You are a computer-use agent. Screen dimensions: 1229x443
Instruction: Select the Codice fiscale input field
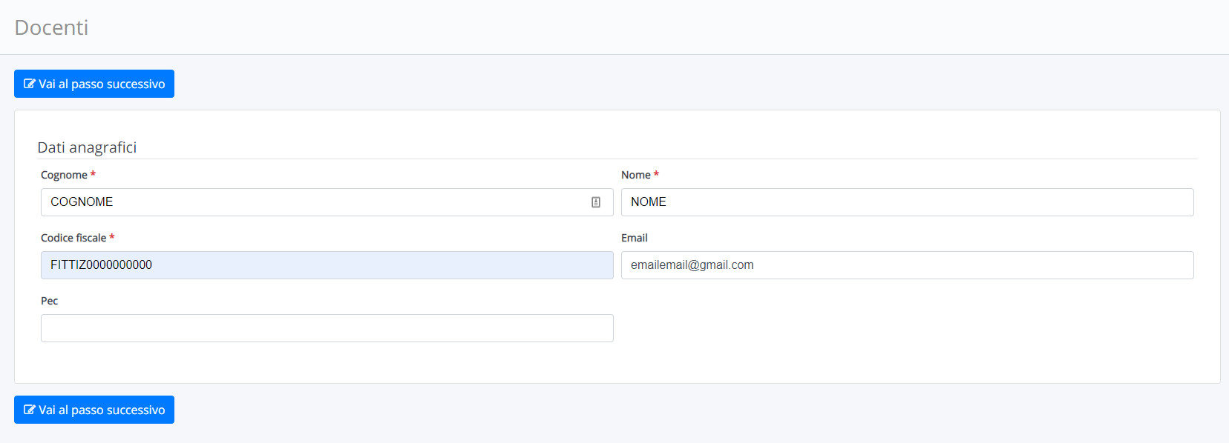[x=327, y=265]
